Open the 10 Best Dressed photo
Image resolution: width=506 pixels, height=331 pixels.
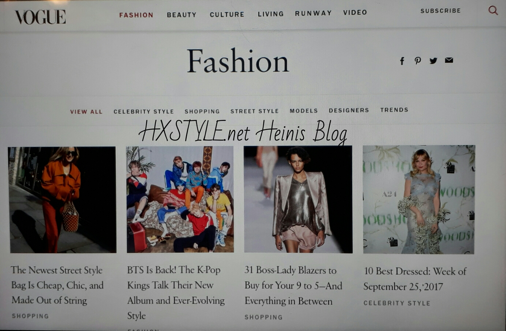[x=419, y=200]
